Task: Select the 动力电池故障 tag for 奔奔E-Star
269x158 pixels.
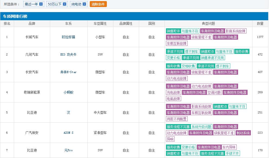Action: [177, 78]
